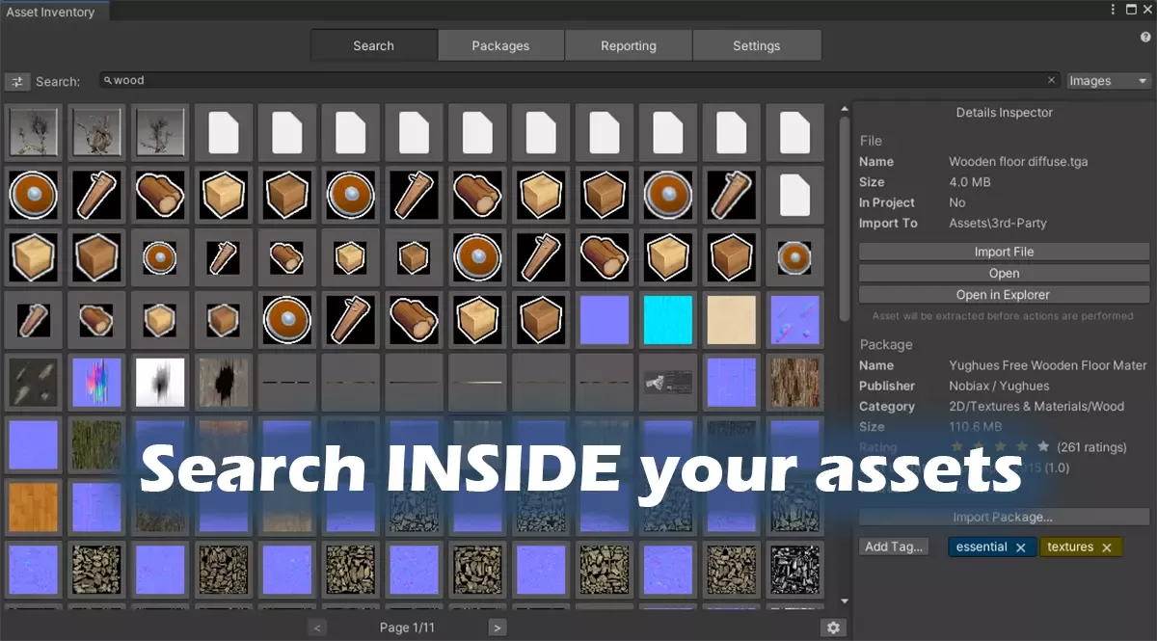Remove the textures tag
1157x641 pixels.
[1107, 548]
